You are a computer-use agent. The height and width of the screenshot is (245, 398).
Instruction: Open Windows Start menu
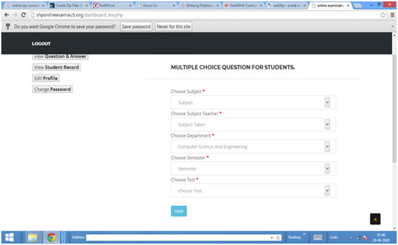(10, 237)
